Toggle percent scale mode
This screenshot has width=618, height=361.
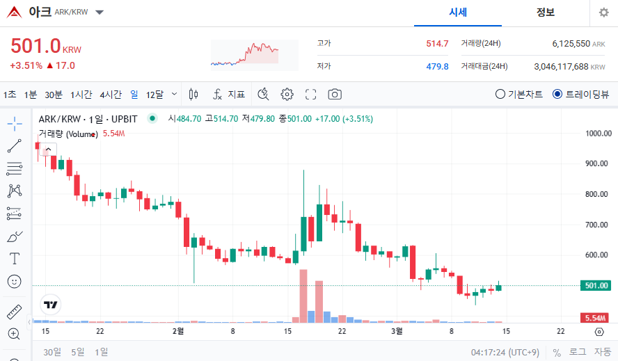(x=557, y=353)
